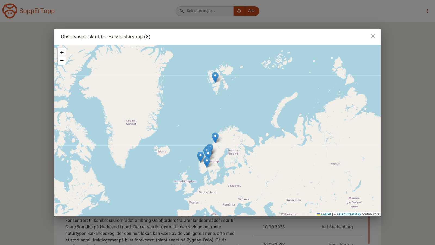Viewport: 435px width, 245px height.
Task: Click the 'Deutschland' map label
Action: click(x=207, y=192)
